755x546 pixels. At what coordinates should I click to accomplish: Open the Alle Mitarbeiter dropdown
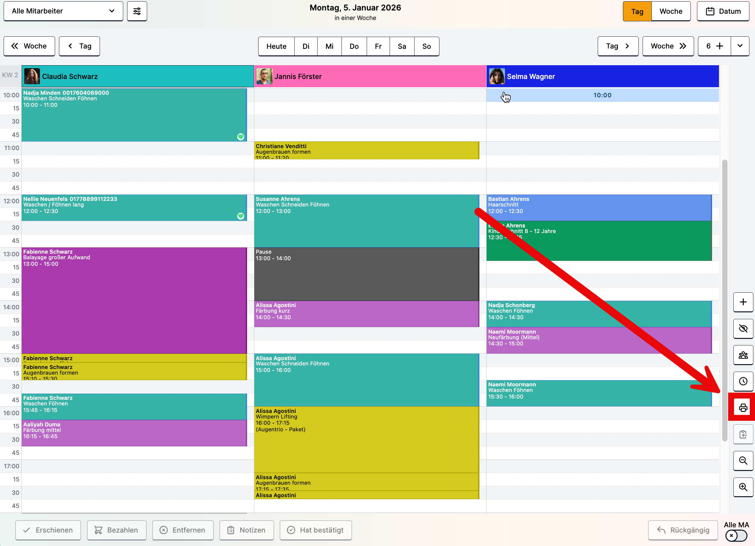[63, 11]
